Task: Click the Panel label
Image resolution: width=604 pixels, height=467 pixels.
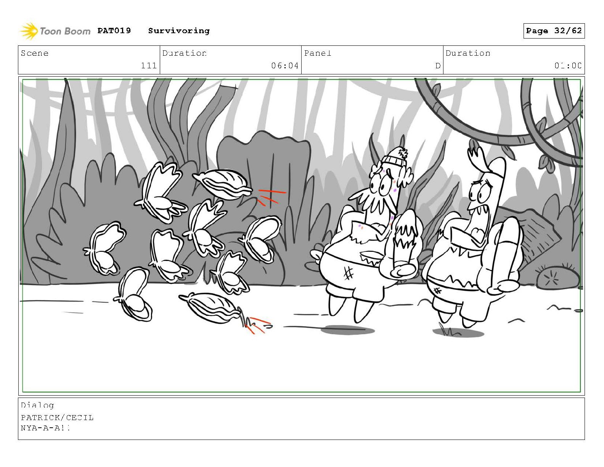Action: pyautogui.click(x=318, y=53)
